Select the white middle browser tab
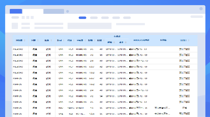The height and width of the screenshot is (117, 210). pos(33,11)
